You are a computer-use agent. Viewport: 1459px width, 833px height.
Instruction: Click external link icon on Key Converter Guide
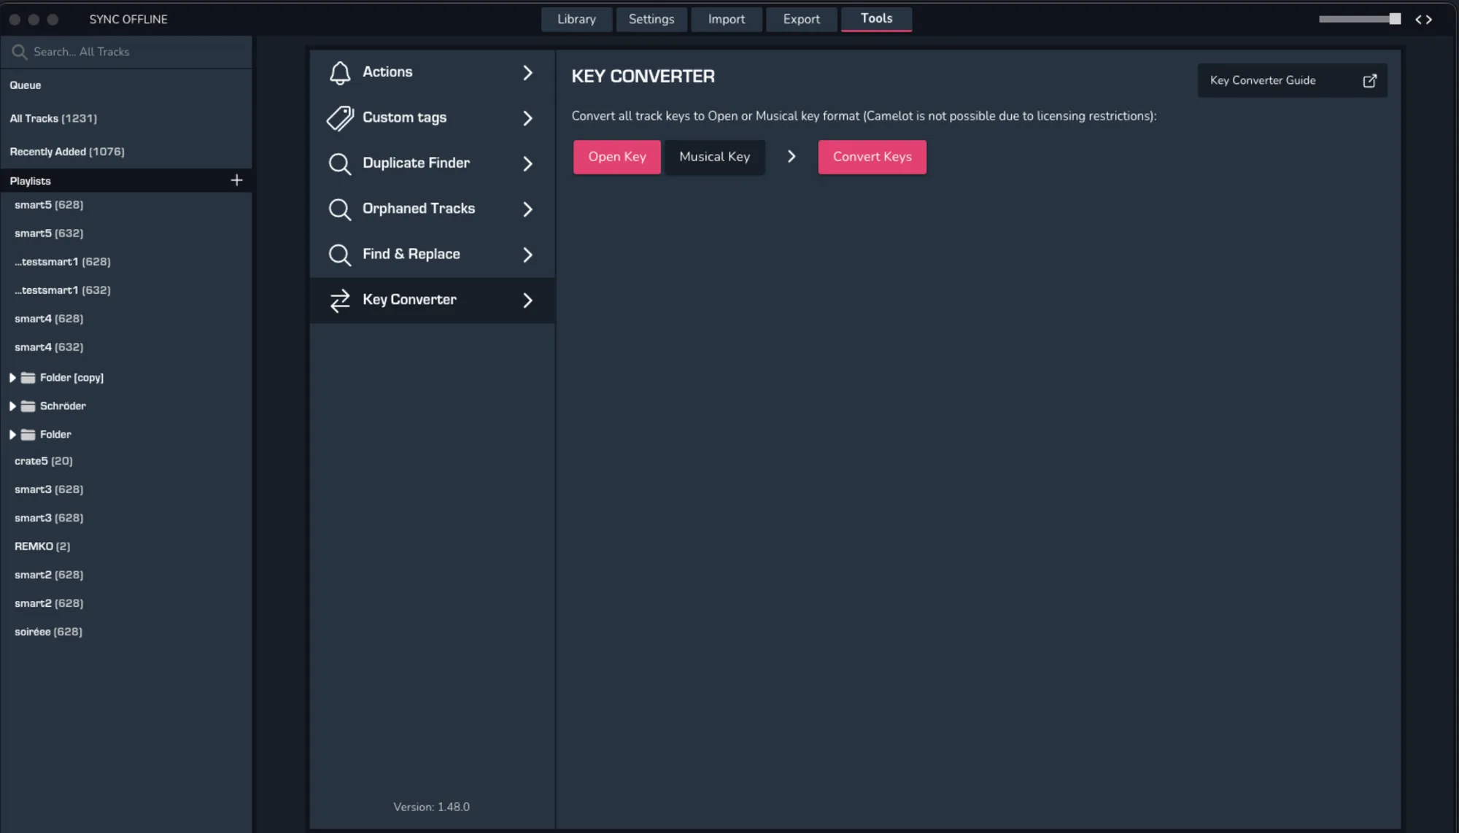tap(1369, 81)
